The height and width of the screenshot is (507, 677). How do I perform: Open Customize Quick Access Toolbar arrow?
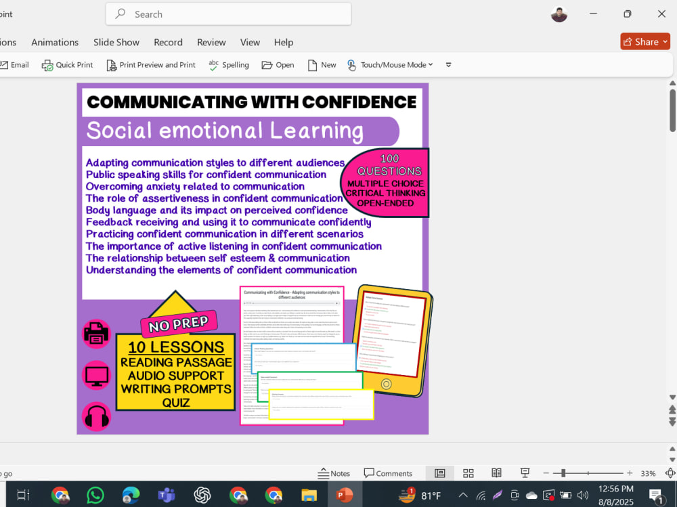[x=449, y=65]
